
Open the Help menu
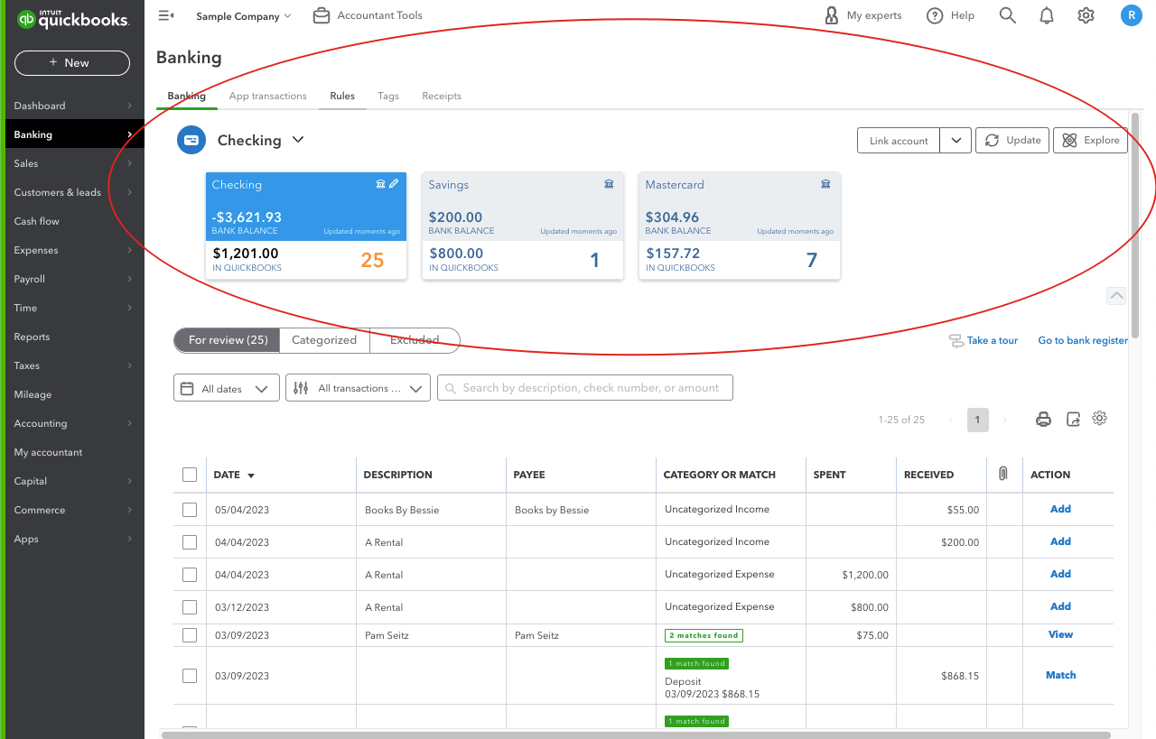click(x=951, y=15)
